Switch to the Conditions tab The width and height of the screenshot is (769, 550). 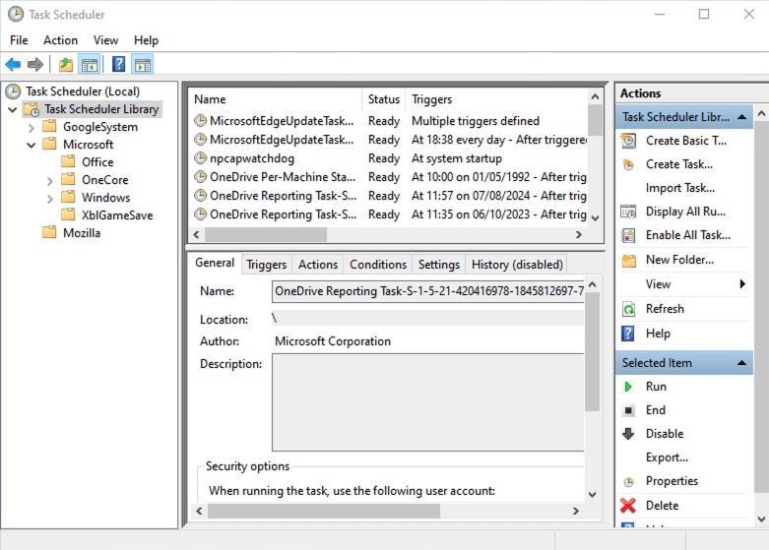(x=378, y=265)
